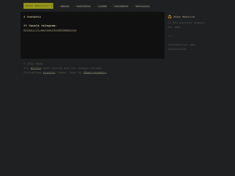Click the © 2022 Nuke footer text
The width and height of the screenshot is (235, 176).
33,64
